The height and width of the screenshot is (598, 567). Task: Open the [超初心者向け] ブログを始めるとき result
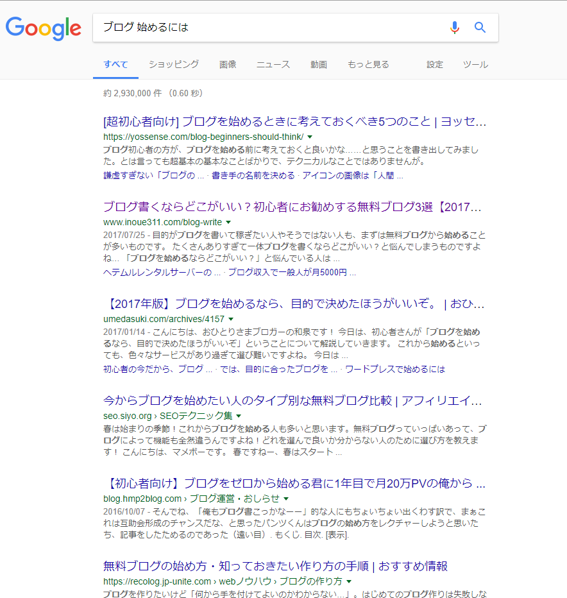tap(294, 122)
